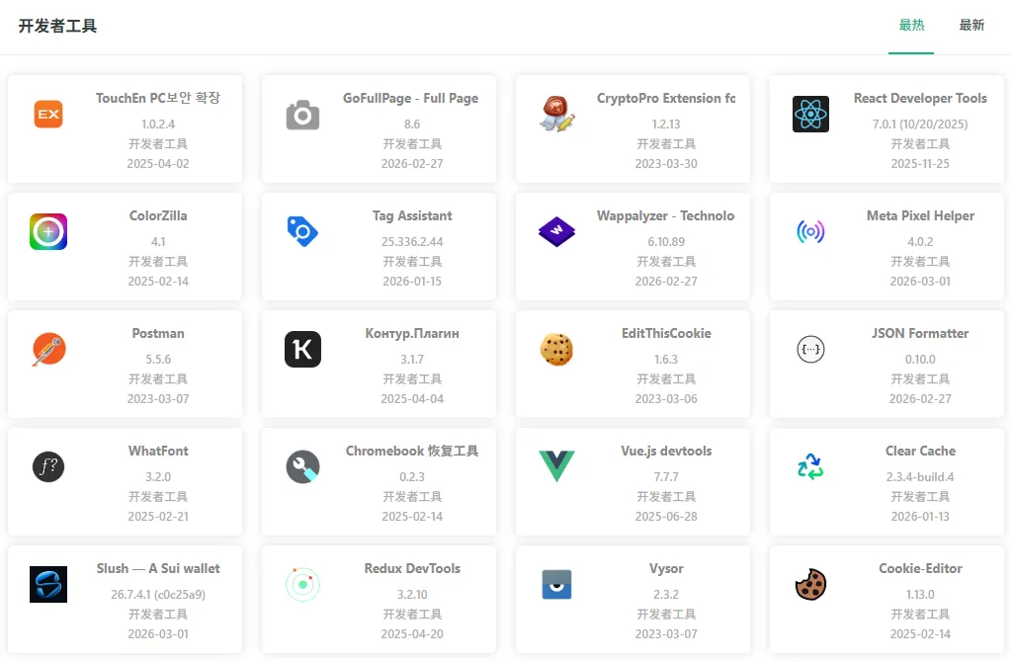Open the Meta Pixel Helper title

[x=920, y=216]
